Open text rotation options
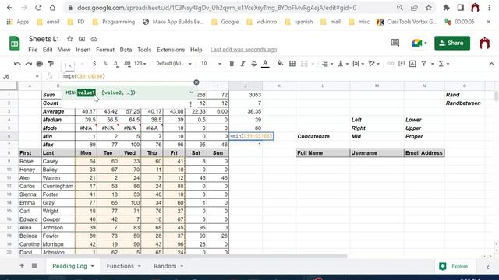The height and width of the screenshot is (280, 499). 373,64
